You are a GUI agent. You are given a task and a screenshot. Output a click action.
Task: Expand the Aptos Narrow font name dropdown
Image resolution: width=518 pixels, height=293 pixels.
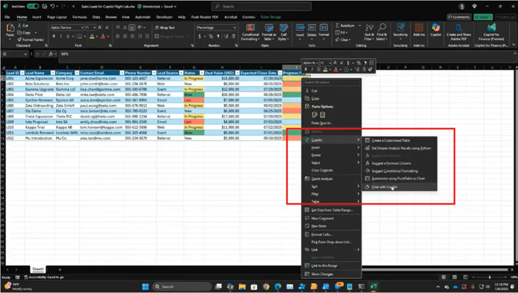coord(81,27)
